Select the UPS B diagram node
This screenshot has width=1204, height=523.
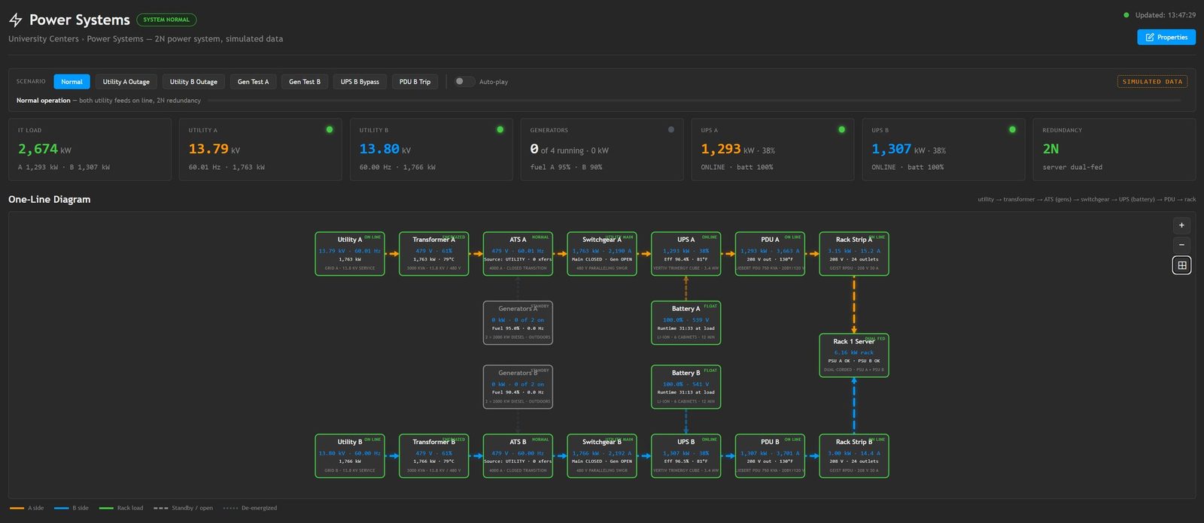point(686,455)
